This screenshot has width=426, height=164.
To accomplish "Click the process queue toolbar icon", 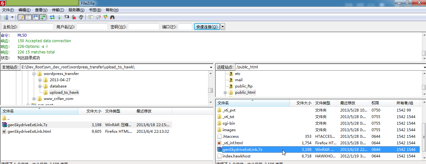I will click(59, 17).
